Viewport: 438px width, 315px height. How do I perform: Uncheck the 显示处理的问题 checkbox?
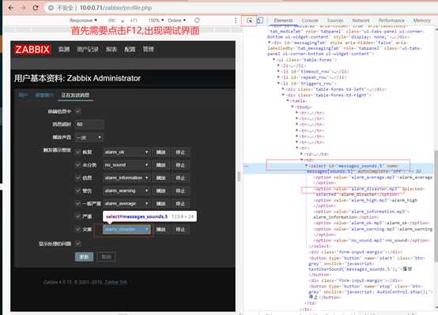click(78, 244)
